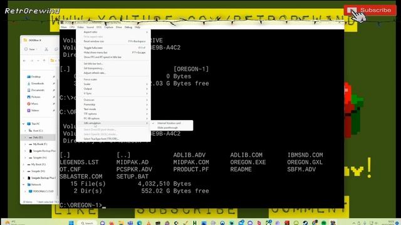Choose Select TrueType font (TTF/OTF)...
Viewport: 401px width, 225px height.
pyautogui.click(x=113, y=139)
